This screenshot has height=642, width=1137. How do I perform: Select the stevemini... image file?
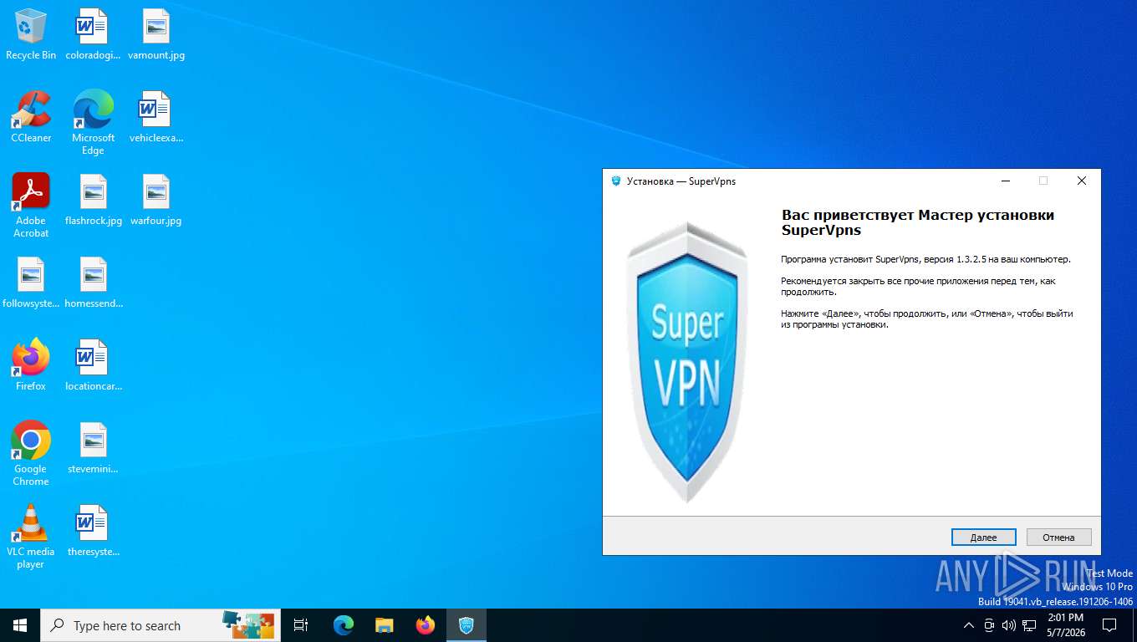coord(93,448)
